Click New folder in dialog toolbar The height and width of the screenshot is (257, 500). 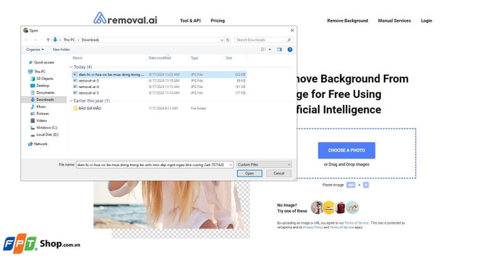tap(61, 50)
